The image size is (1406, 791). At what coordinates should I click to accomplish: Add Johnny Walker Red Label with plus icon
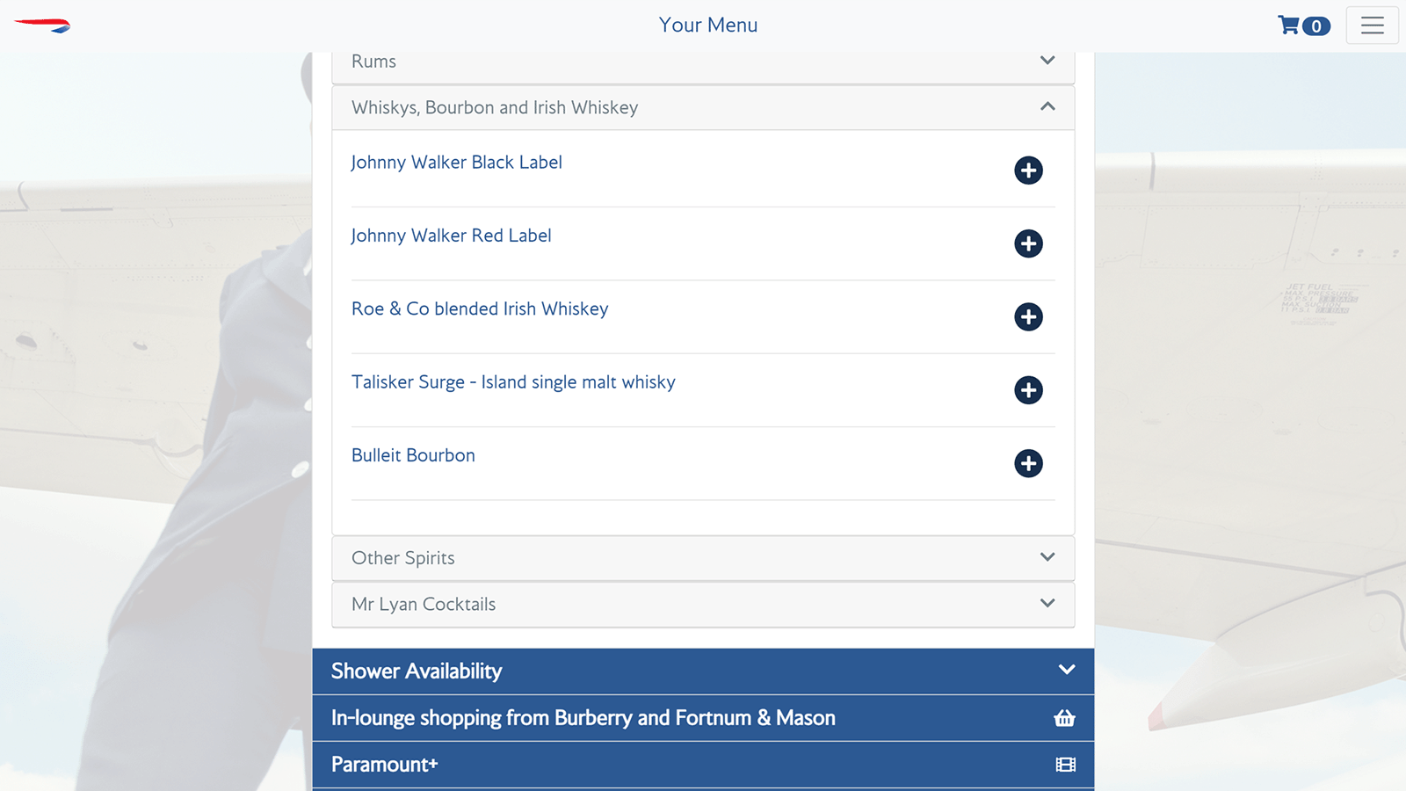tap(1028, 243)
